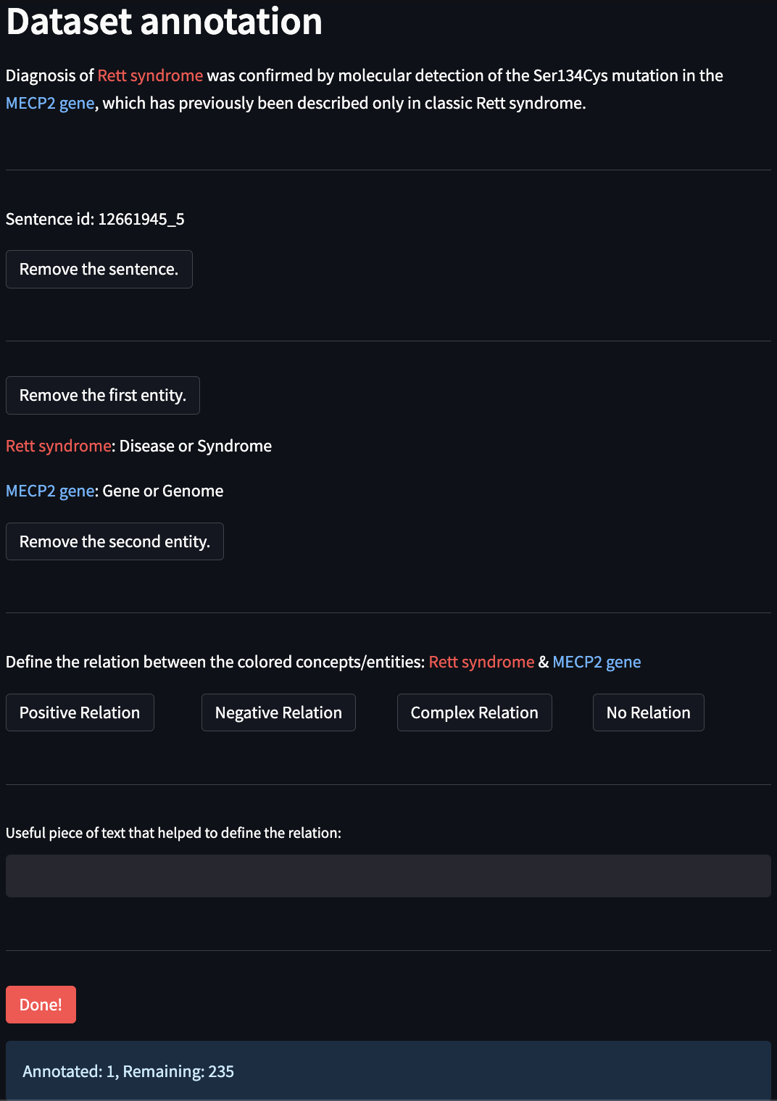
Task: Click the Remove the sentence button
Action: tap(99, 269)
